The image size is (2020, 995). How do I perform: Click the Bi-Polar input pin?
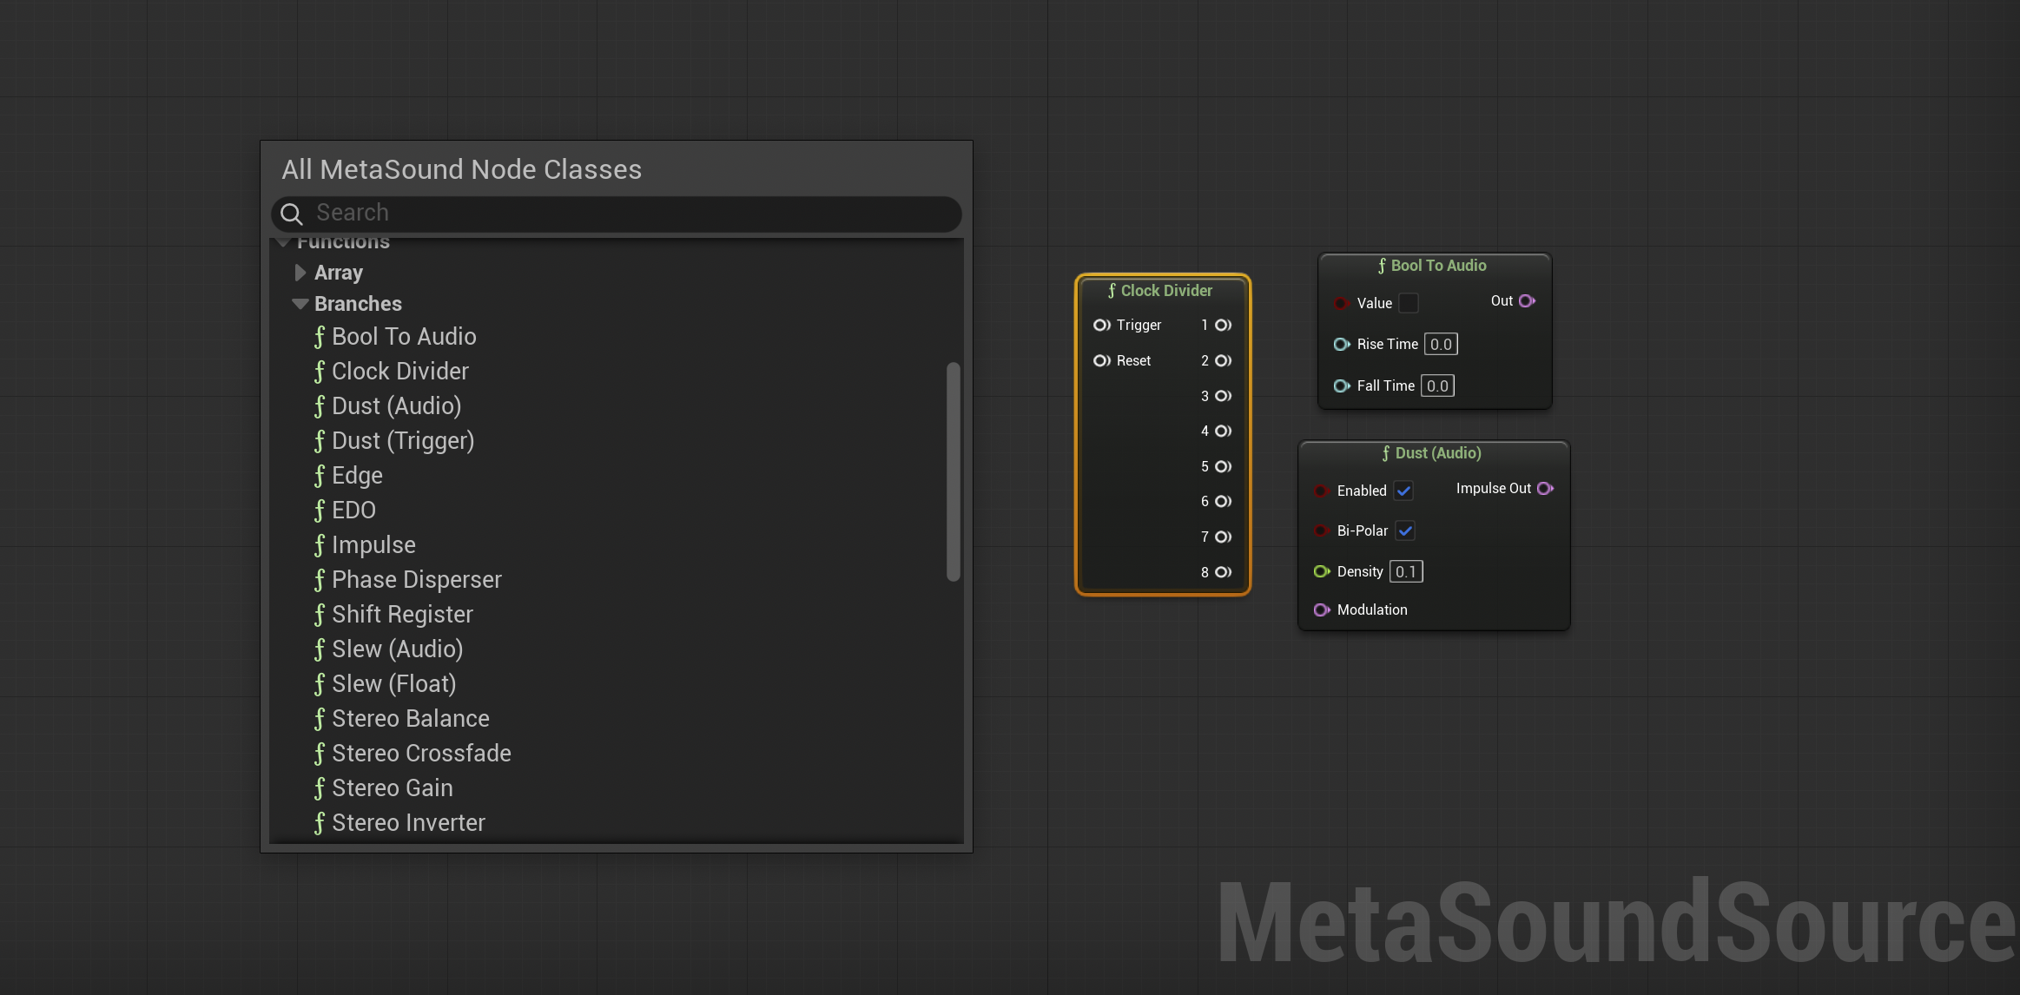point(1321,530)
